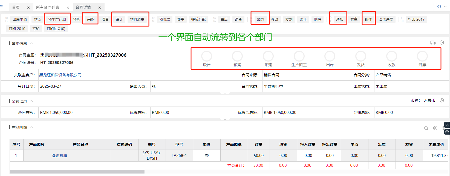Viewport: 450px width, 176px height.
Task: Click the model cell LA268-1
Action: (179, 156)
